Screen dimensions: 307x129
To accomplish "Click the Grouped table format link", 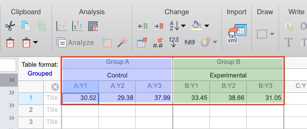I will pos(40,73).
